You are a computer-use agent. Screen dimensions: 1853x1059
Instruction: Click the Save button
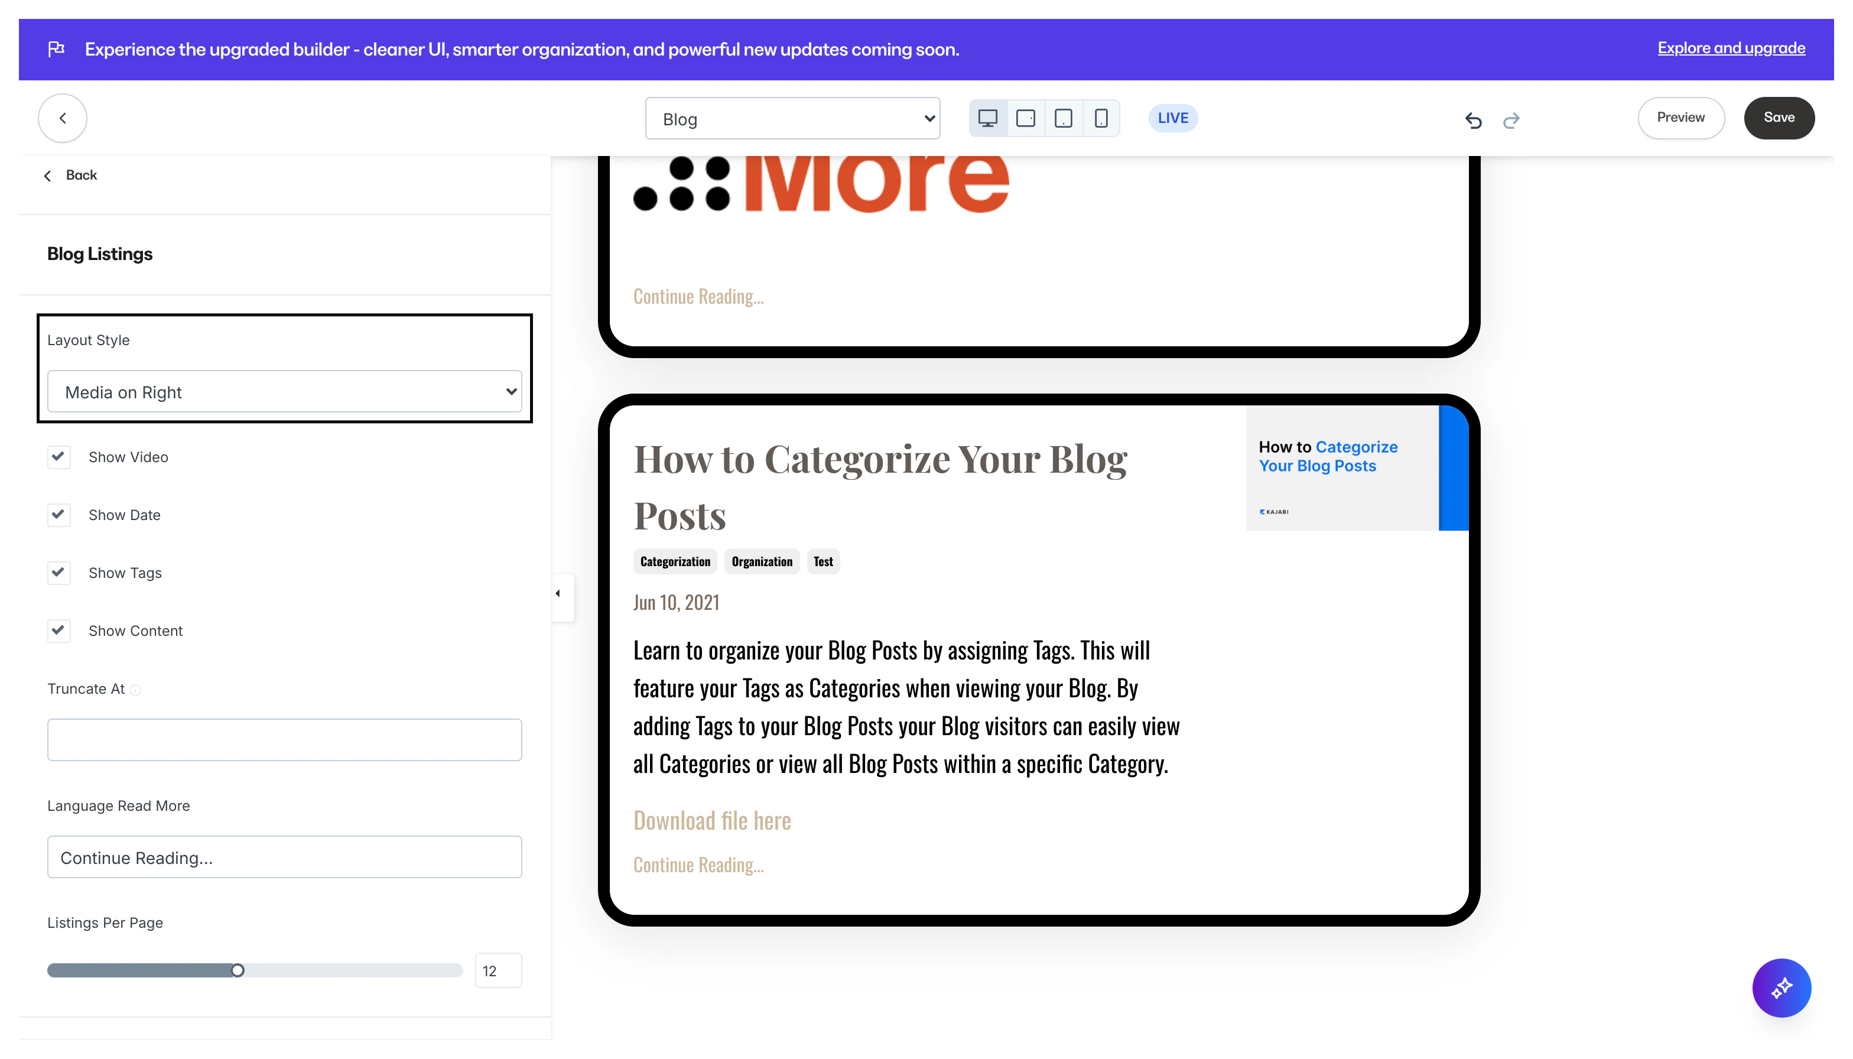point(1779,117)
